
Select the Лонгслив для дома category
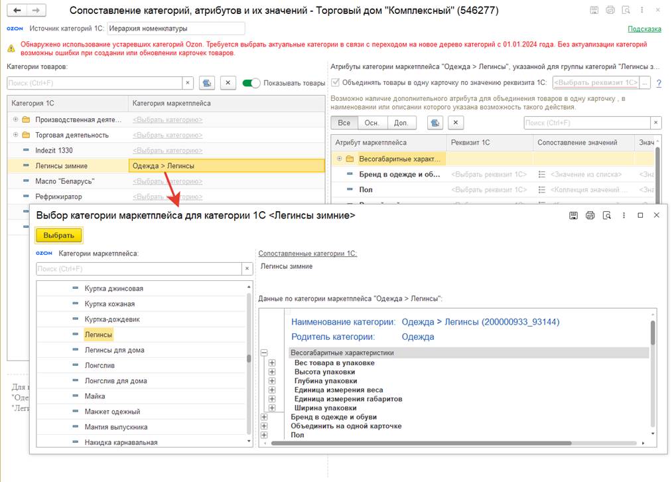[115, 381]
